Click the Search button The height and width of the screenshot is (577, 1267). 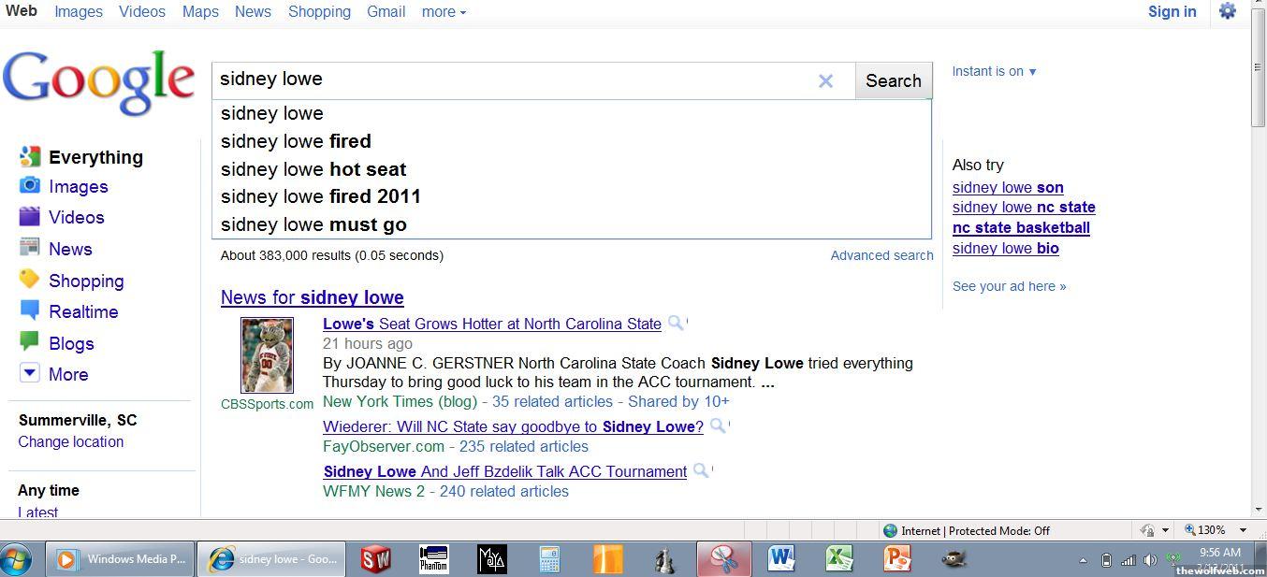893,81
